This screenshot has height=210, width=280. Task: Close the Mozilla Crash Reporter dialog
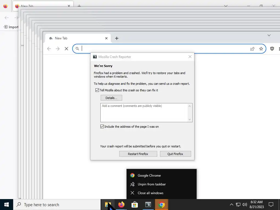(190, 57)
